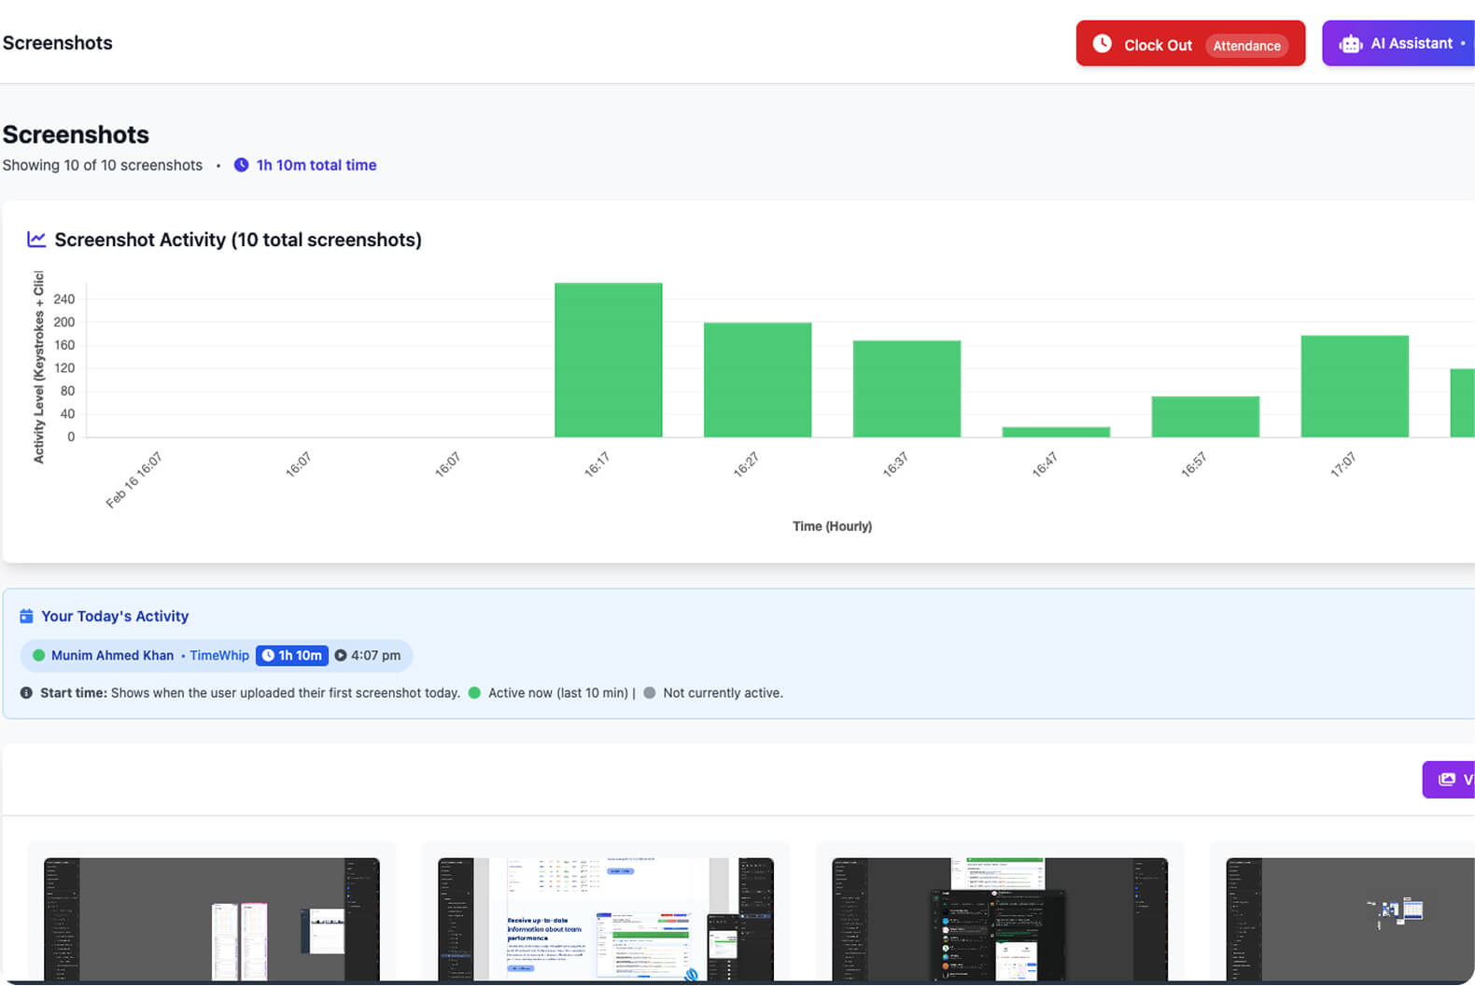Open the first screenshot thumbnail

[212, 919]
